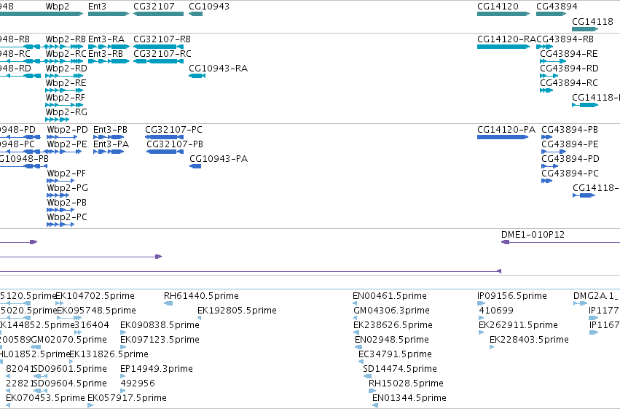
Task: Select Wbp2-PC protein label
Action: (67, 217)
